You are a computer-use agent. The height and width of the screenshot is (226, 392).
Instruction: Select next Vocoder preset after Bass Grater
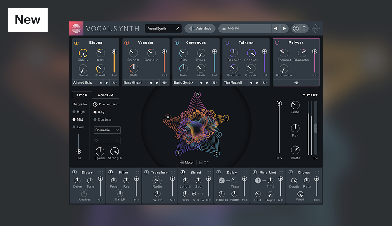(157, 82)
